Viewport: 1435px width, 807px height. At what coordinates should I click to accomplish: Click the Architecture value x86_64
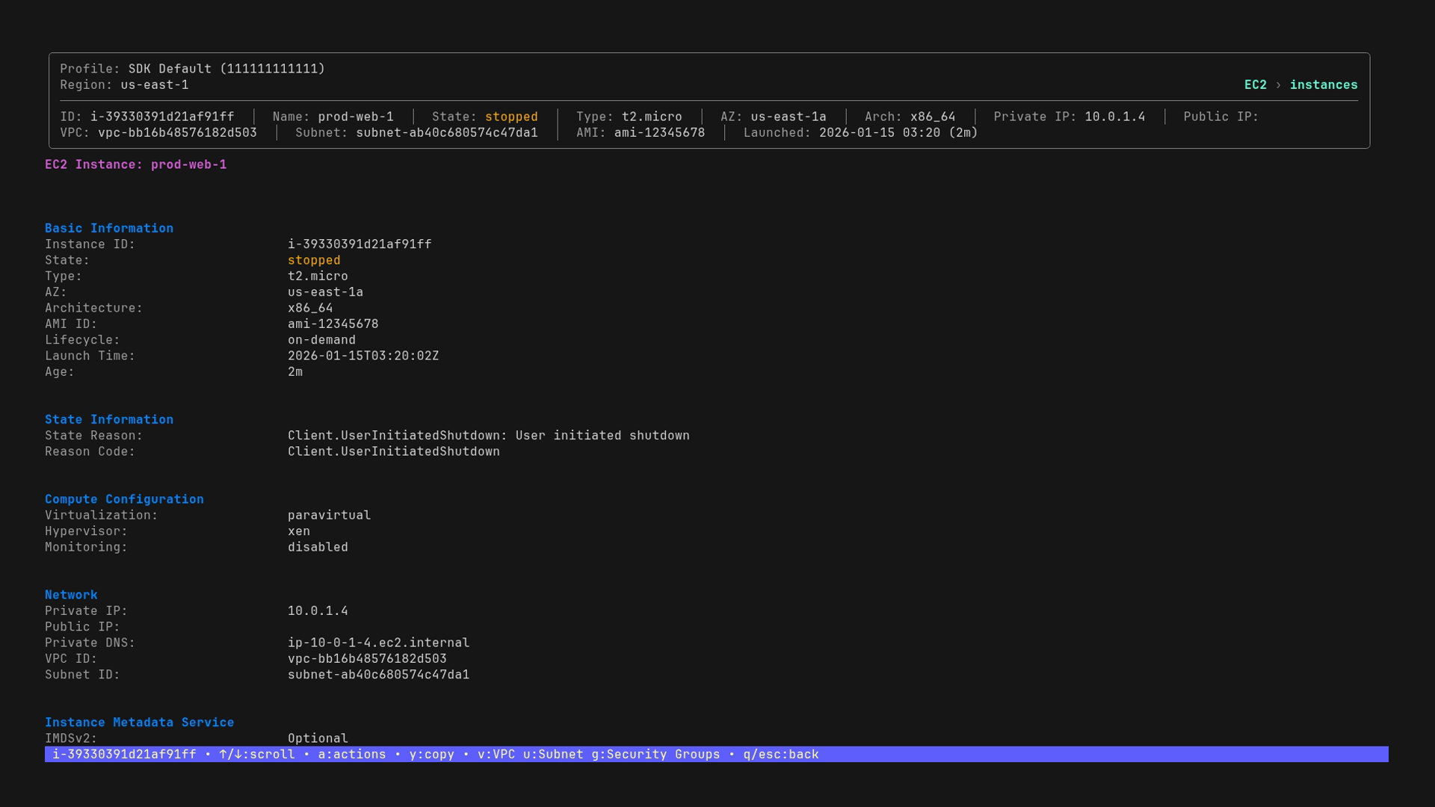click(310, 309)
